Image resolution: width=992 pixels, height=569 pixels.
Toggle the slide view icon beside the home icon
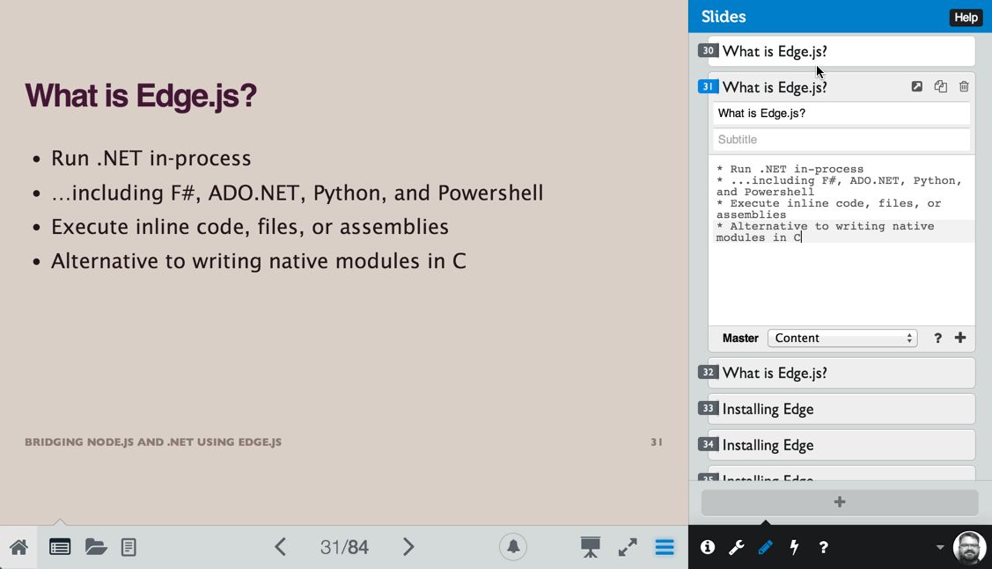point(60,547)
